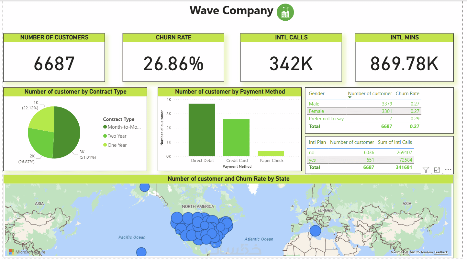The width and height of the screenshot is (467, 260).
Task: Click the Direct Debit axis label
Action: [202, 161]
